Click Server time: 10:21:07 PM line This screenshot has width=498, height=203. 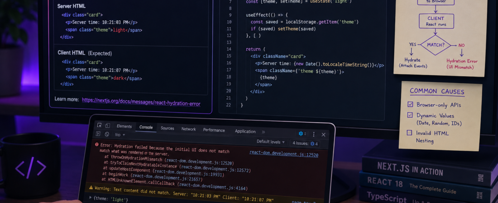pyautogui.click(x=101, y=70)
